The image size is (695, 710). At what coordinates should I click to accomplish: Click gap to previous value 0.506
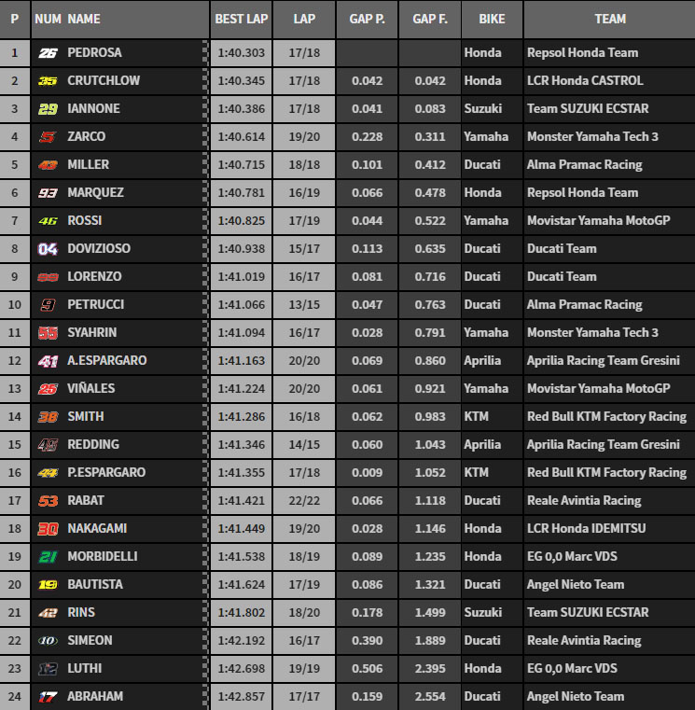click(x=368, y=669)
